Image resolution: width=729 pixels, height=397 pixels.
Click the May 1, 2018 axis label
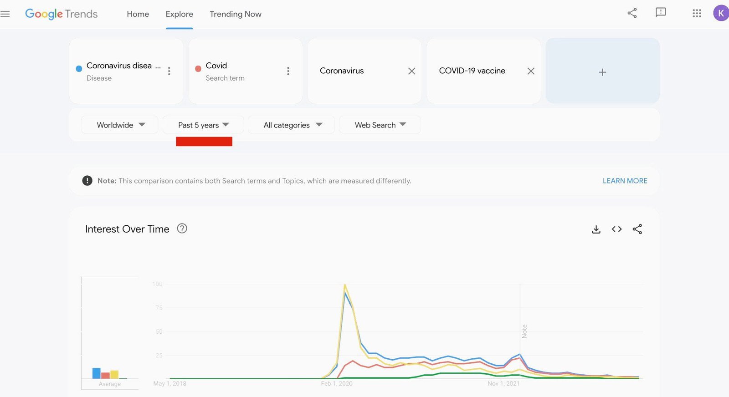[x=169, y=383]
